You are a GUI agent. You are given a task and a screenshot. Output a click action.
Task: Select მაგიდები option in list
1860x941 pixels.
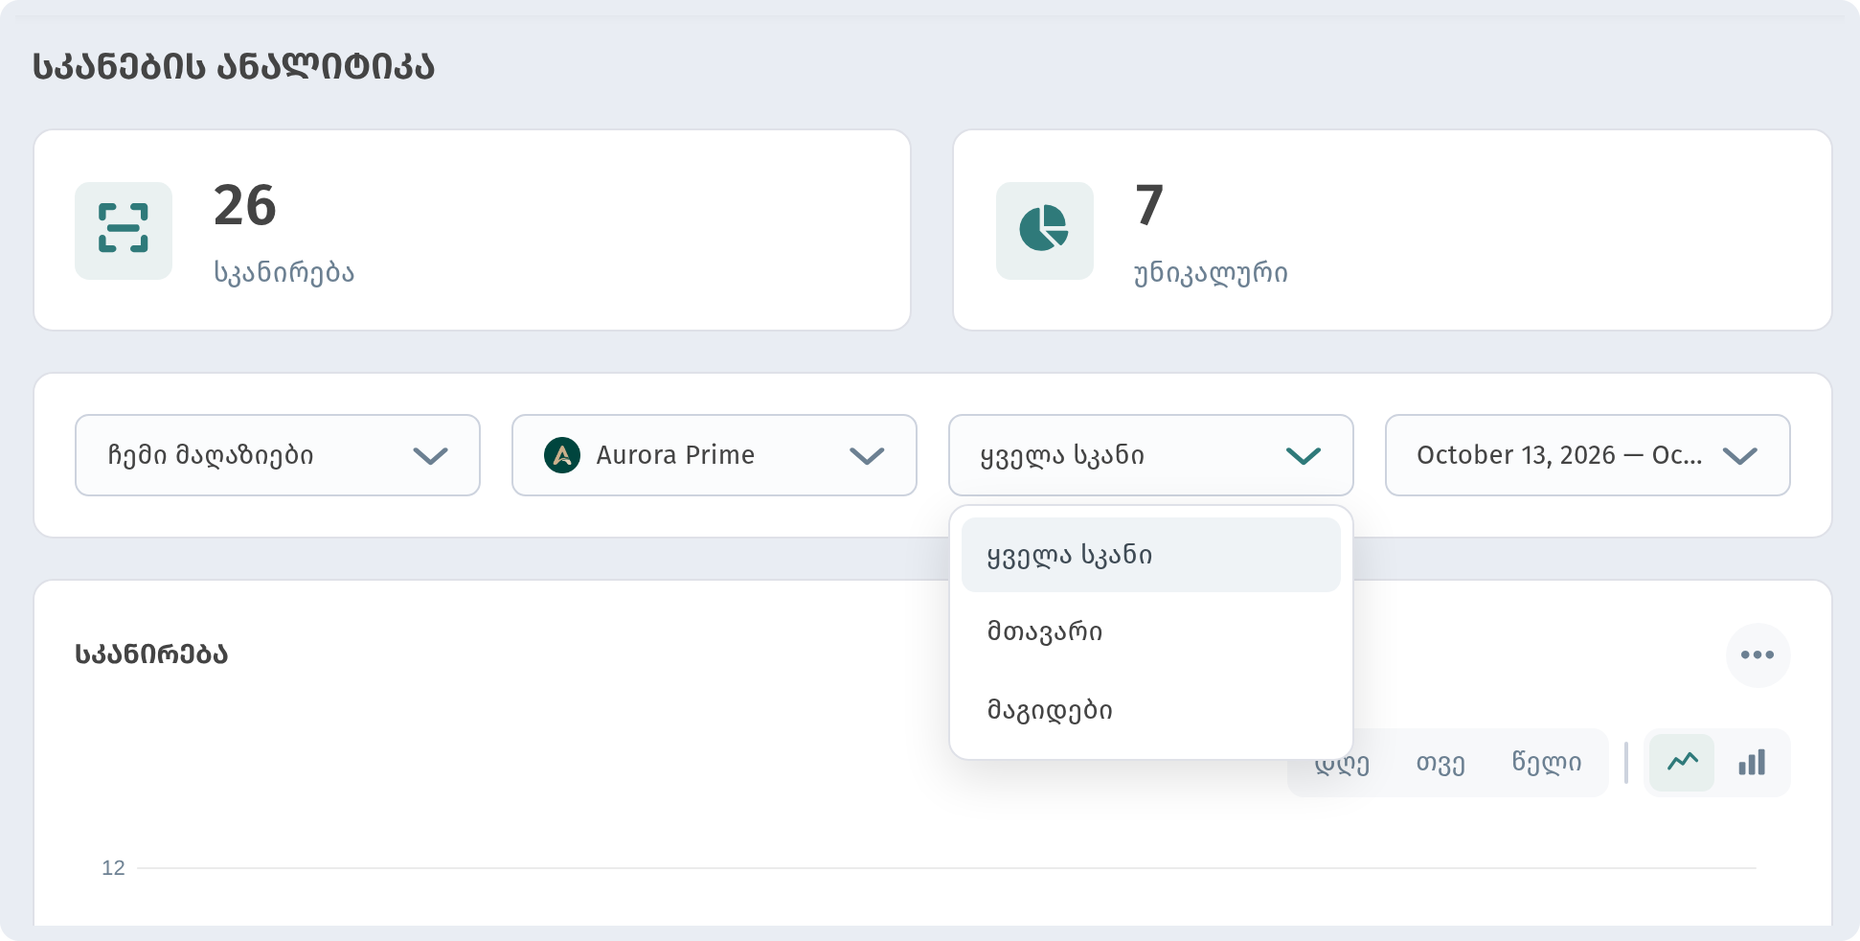[x=1151, y=710]
